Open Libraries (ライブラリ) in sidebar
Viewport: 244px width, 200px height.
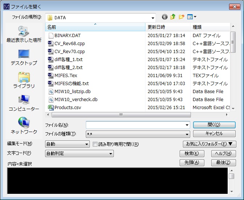click(24, 80)
